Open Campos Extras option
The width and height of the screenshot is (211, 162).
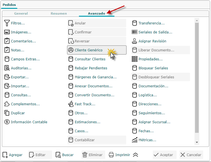tap(22, 59)
